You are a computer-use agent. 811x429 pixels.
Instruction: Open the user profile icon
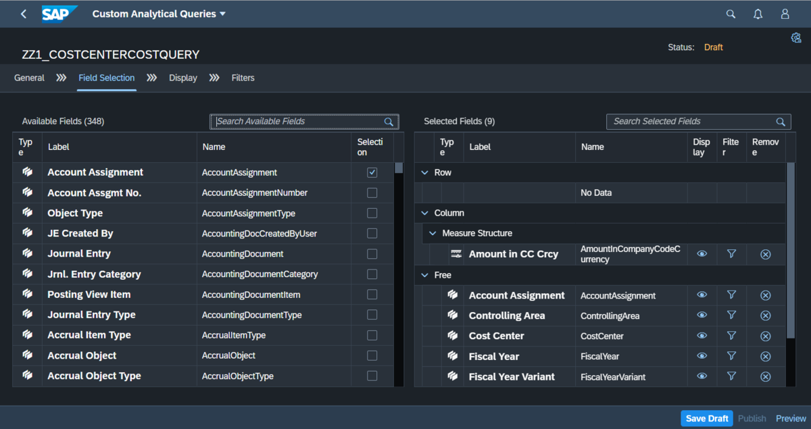click(785, 14)
